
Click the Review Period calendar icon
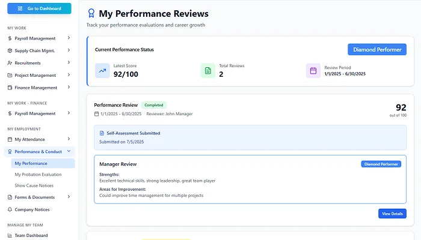[x=313, y=71]
